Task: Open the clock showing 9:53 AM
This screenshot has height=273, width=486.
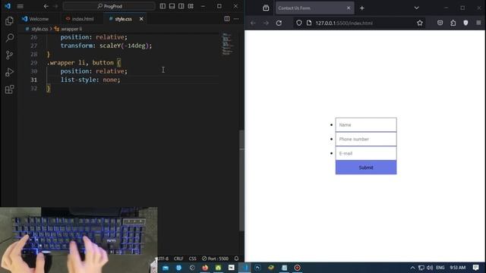Action: coord(457,268)
